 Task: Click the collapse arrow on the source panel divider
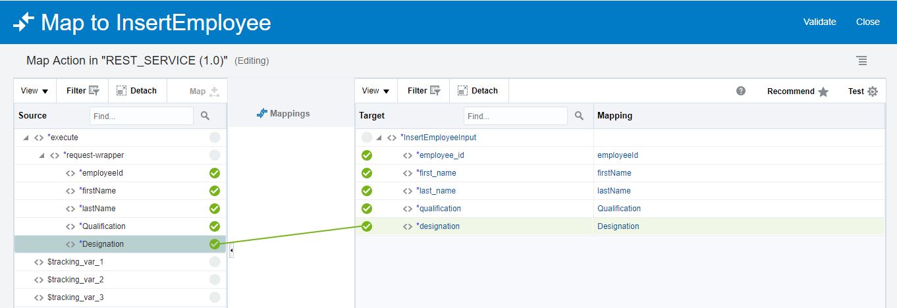pyautogui.click(x=231, y=251)
